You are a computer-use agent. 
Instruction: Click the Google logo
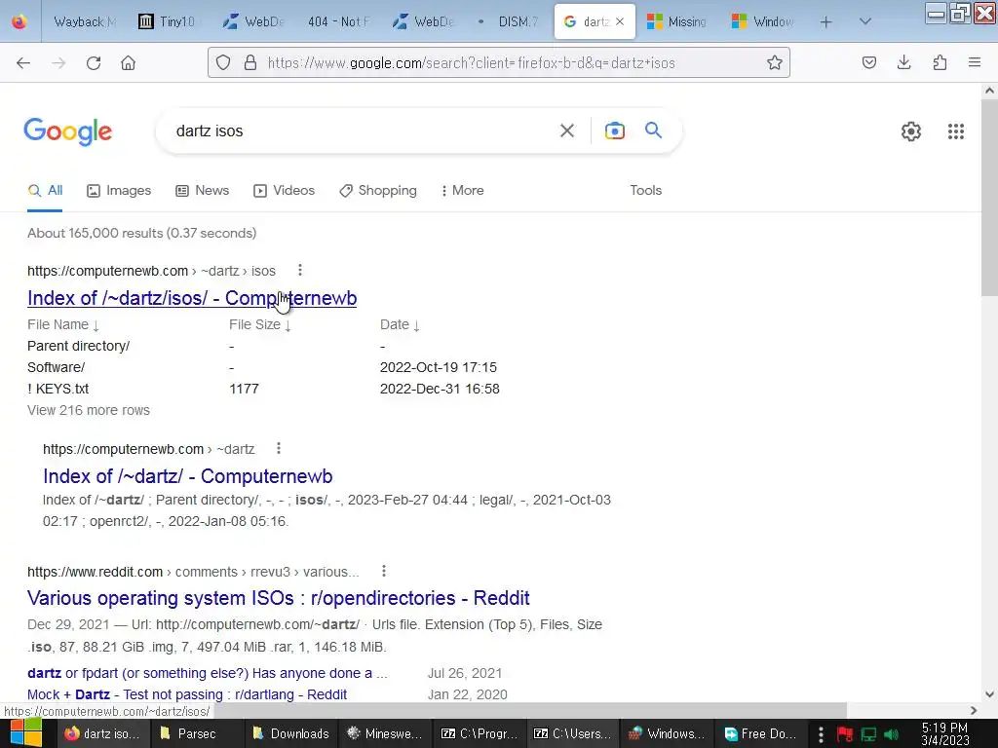pyautogui.click(x=67, y=131)
